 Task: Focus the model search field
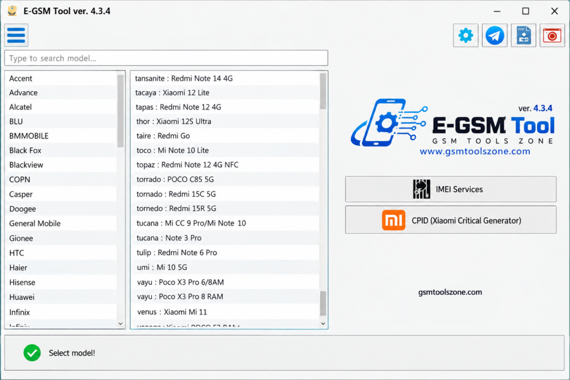click(166, 58)
